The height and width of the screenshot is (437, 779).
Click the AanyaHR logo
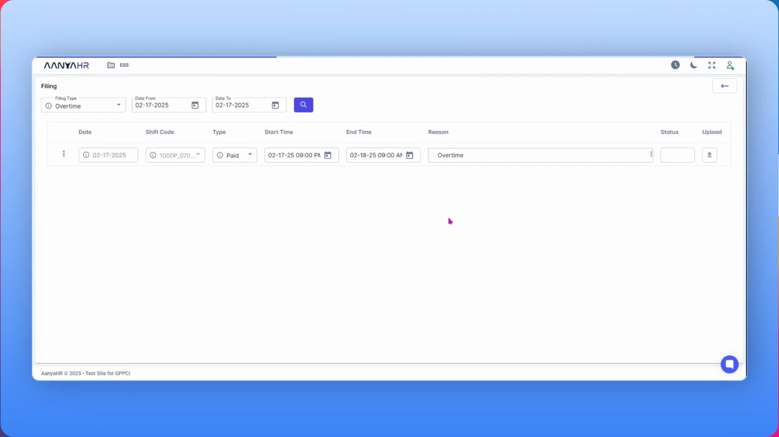66,65
